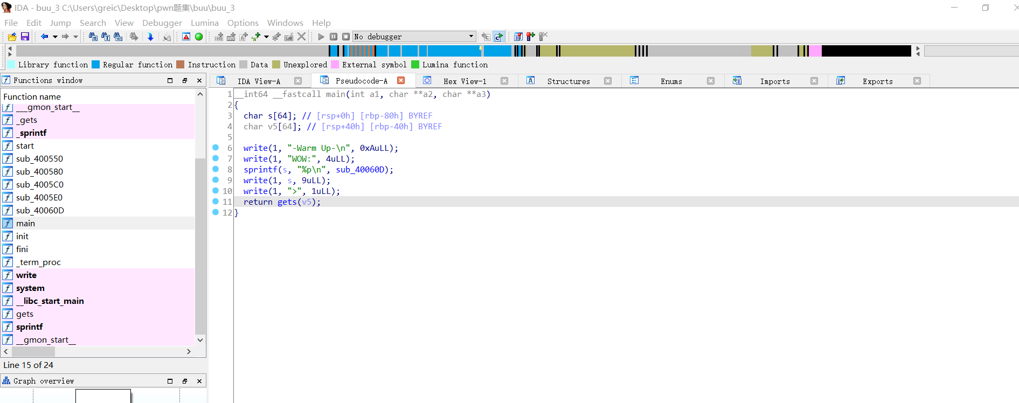Click the gray X undefine icon
1019x403 pixels.
pos(302,37)
